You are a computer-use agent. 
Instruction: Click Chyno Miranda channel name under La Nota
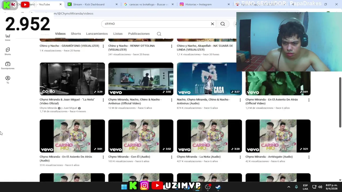point(48,108)
